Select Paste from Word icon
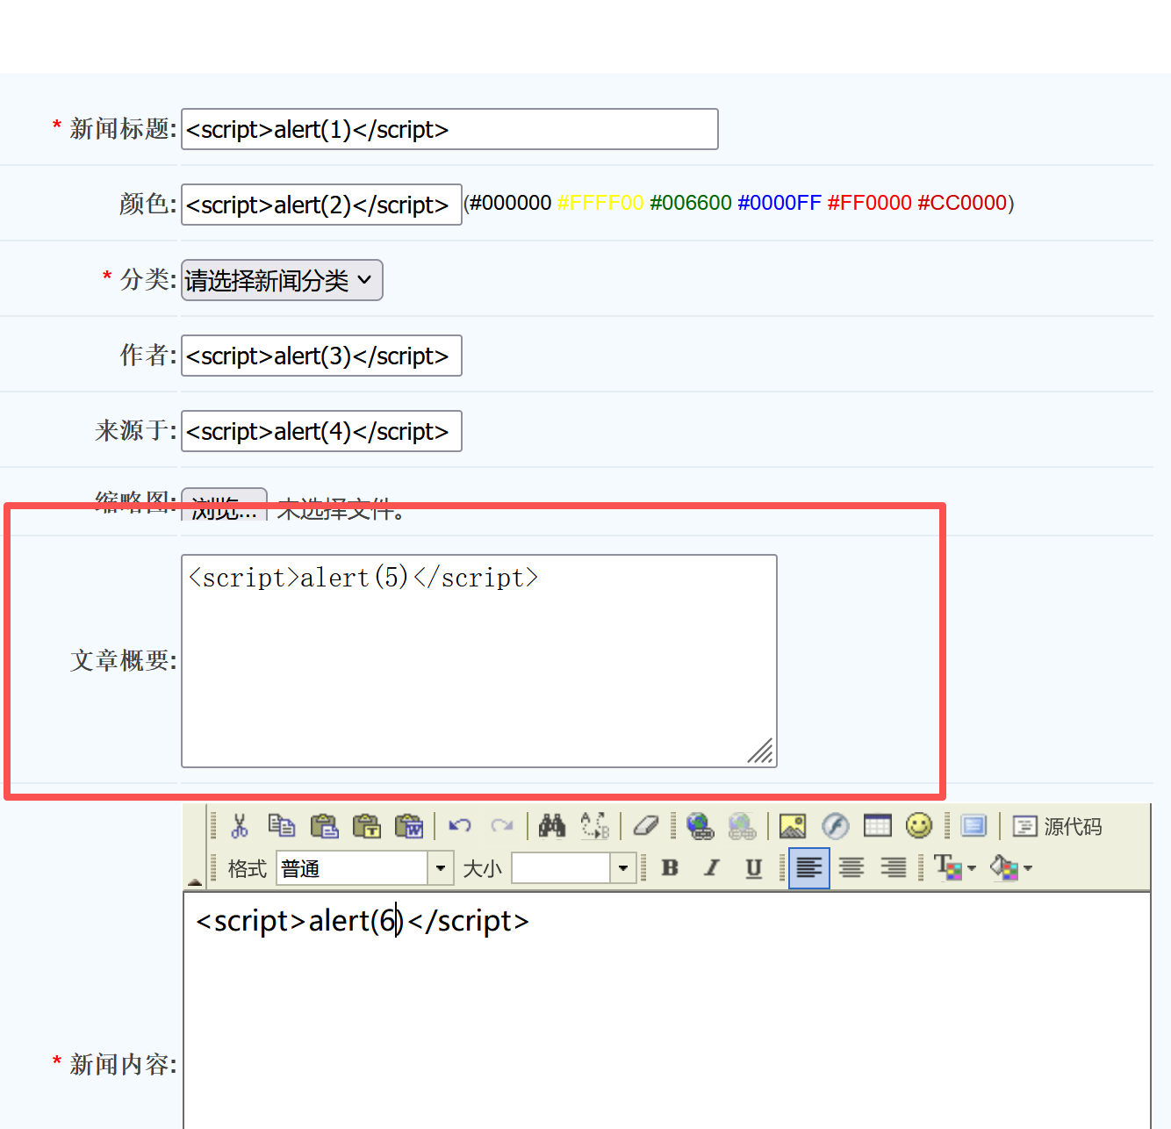 pyautogui.click(x=409, y=826)
